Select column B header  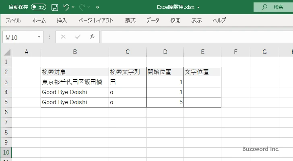[x=75, y=52]
